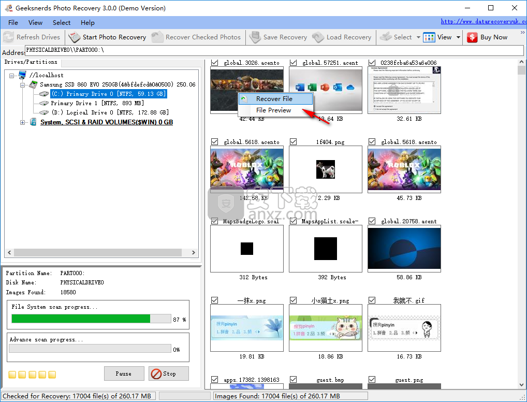Image resolution: width=527 pixels, height=402 pixels.
Task: Click the Advance scan progress bar
Action: coord(90,349)
